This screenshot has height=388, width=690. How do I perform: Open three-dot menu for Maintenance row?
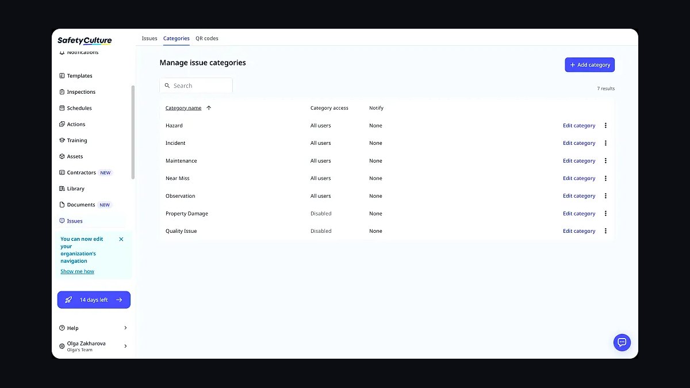point(605,161)
